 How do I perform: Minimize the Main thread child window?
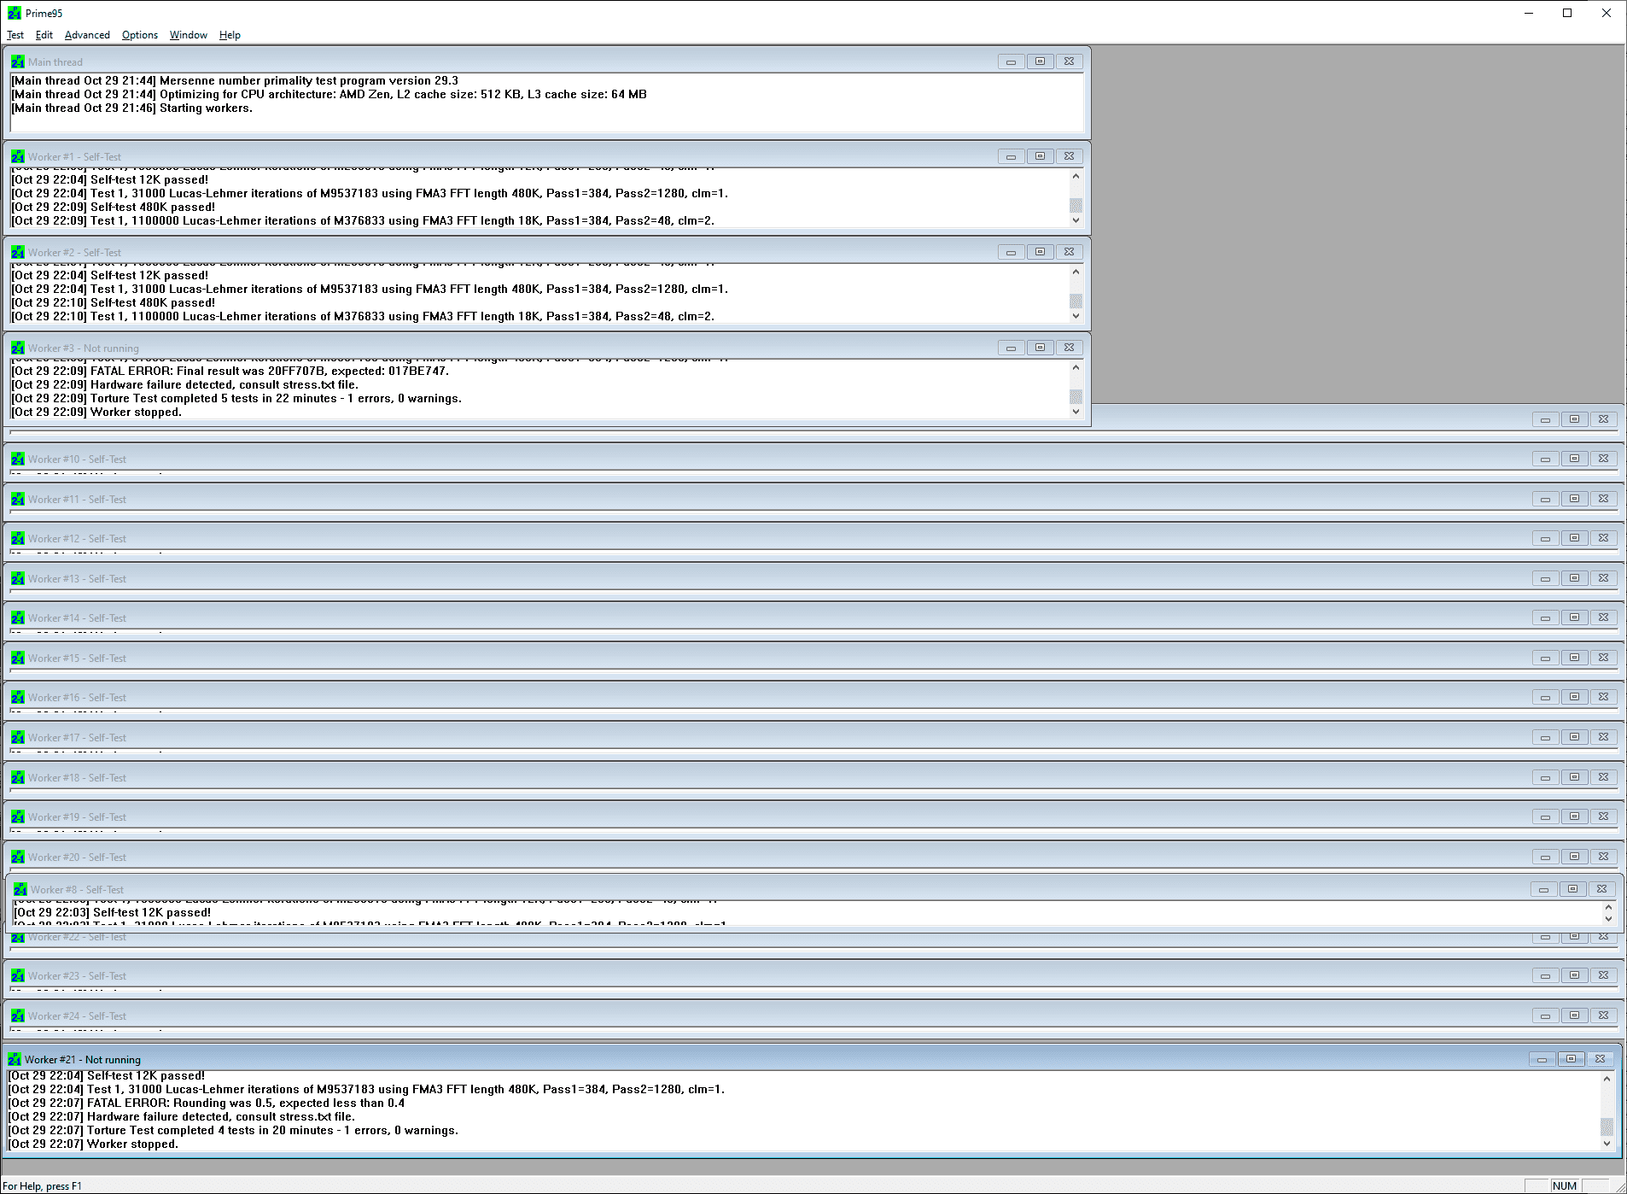(x=1011, y=61)
